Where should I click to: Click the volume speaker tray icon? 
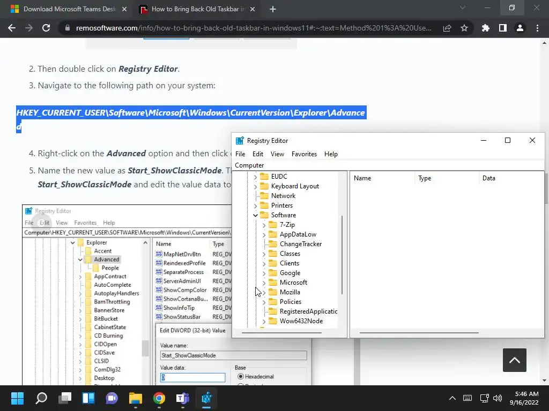click(497, 398)
